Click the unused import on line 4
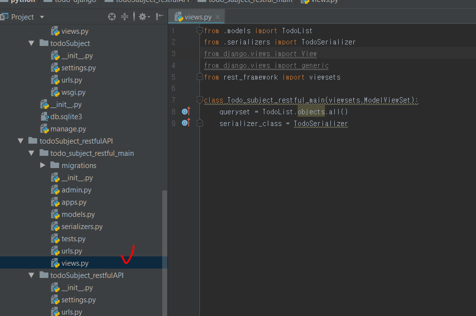The width and height of the screenshot is (476, 316). pyautogui.click(x=266, y=65)
